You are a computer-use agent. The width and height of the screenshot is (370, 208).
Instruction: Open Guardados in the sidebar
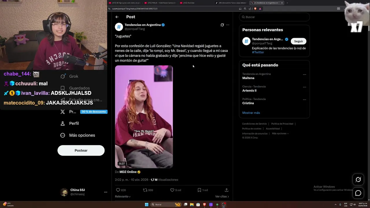[x=75, y=88]
